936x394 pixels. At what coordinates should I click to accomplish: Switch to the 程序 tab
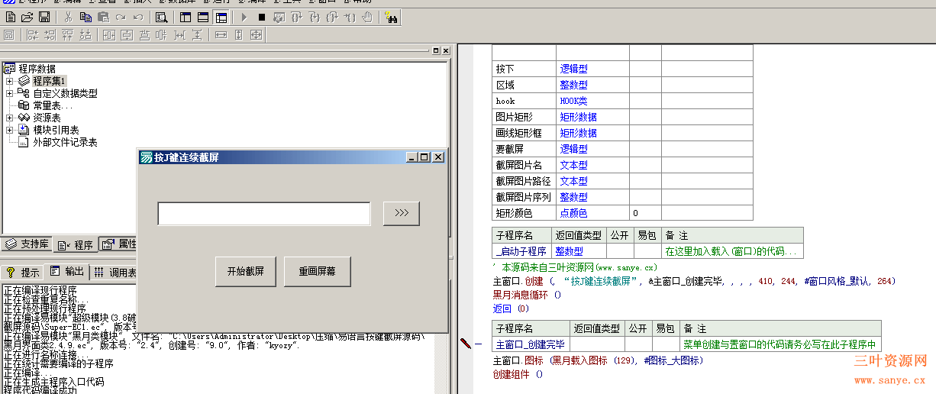pyautogui.click(x=76, y=244)
